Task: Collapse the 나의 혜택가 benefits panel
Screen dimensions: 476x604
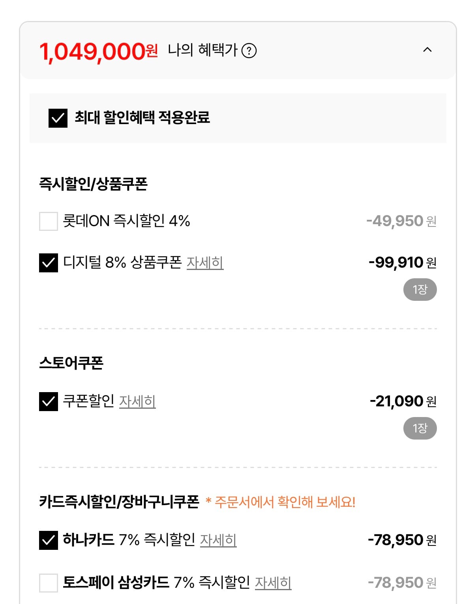Action: click(427, 50)
